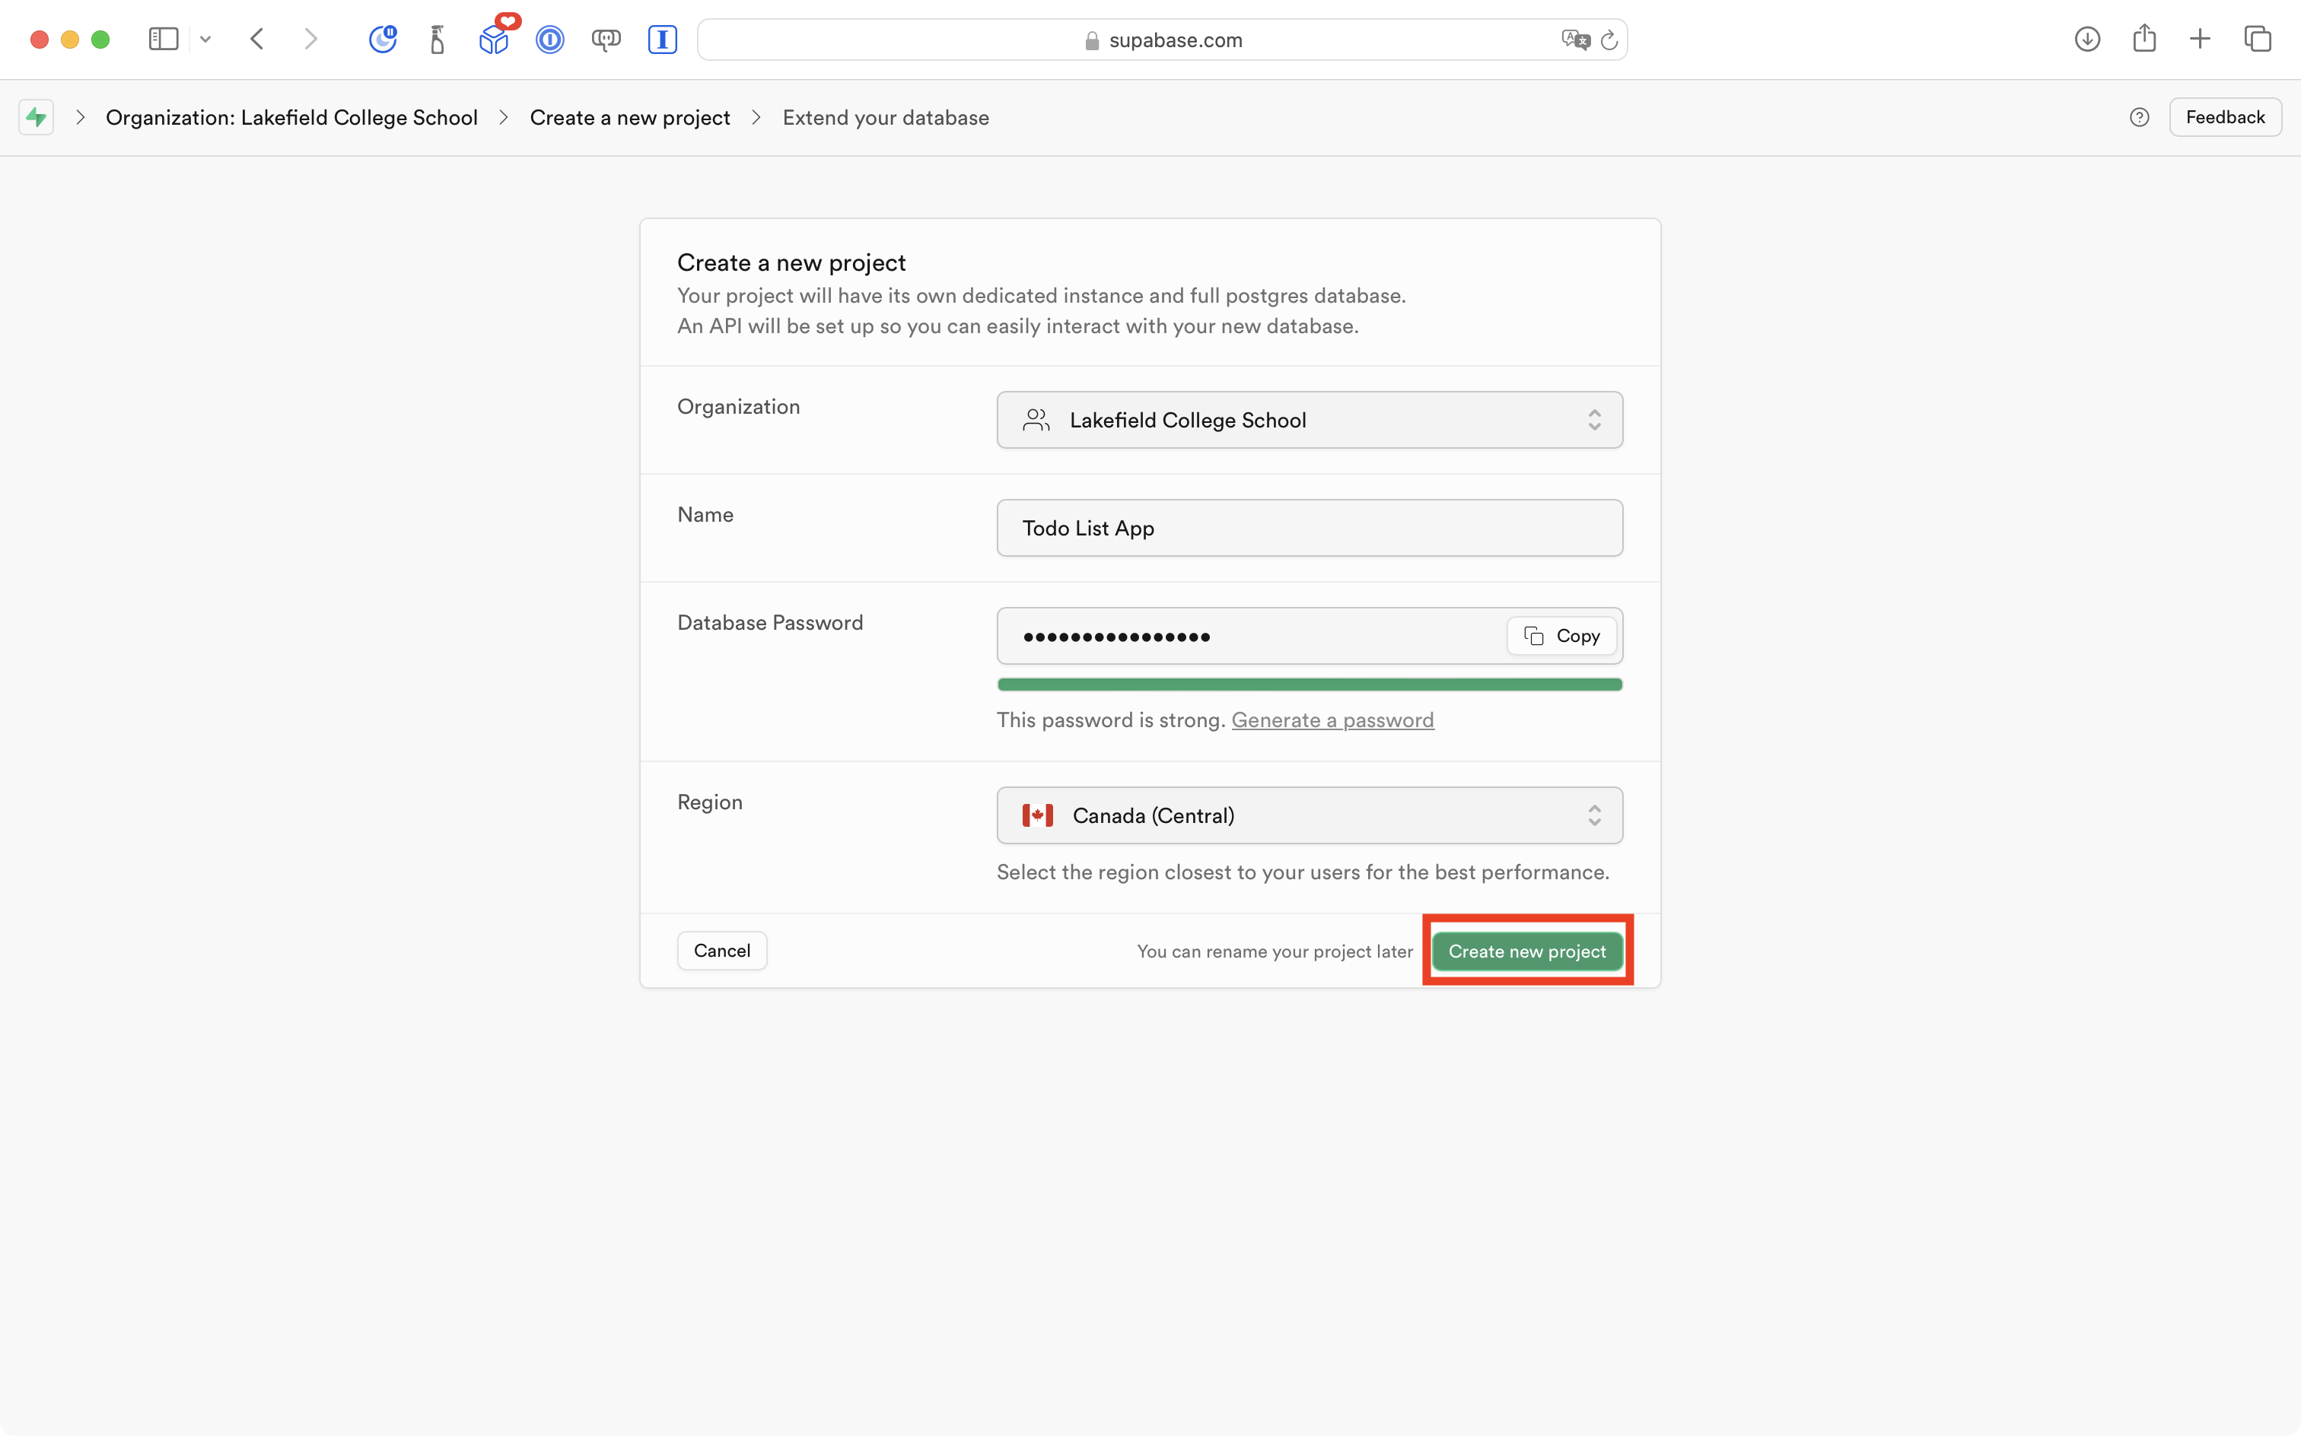The width and height of the screenshot is (2301, 1436).
Task: Click the Share icon in toolbar
Action: pos(2144,39)
